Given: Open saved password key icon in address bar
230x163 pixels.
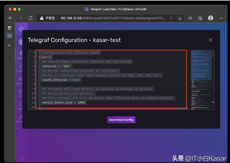Looking at the screenshot, I should coord(171,18).
